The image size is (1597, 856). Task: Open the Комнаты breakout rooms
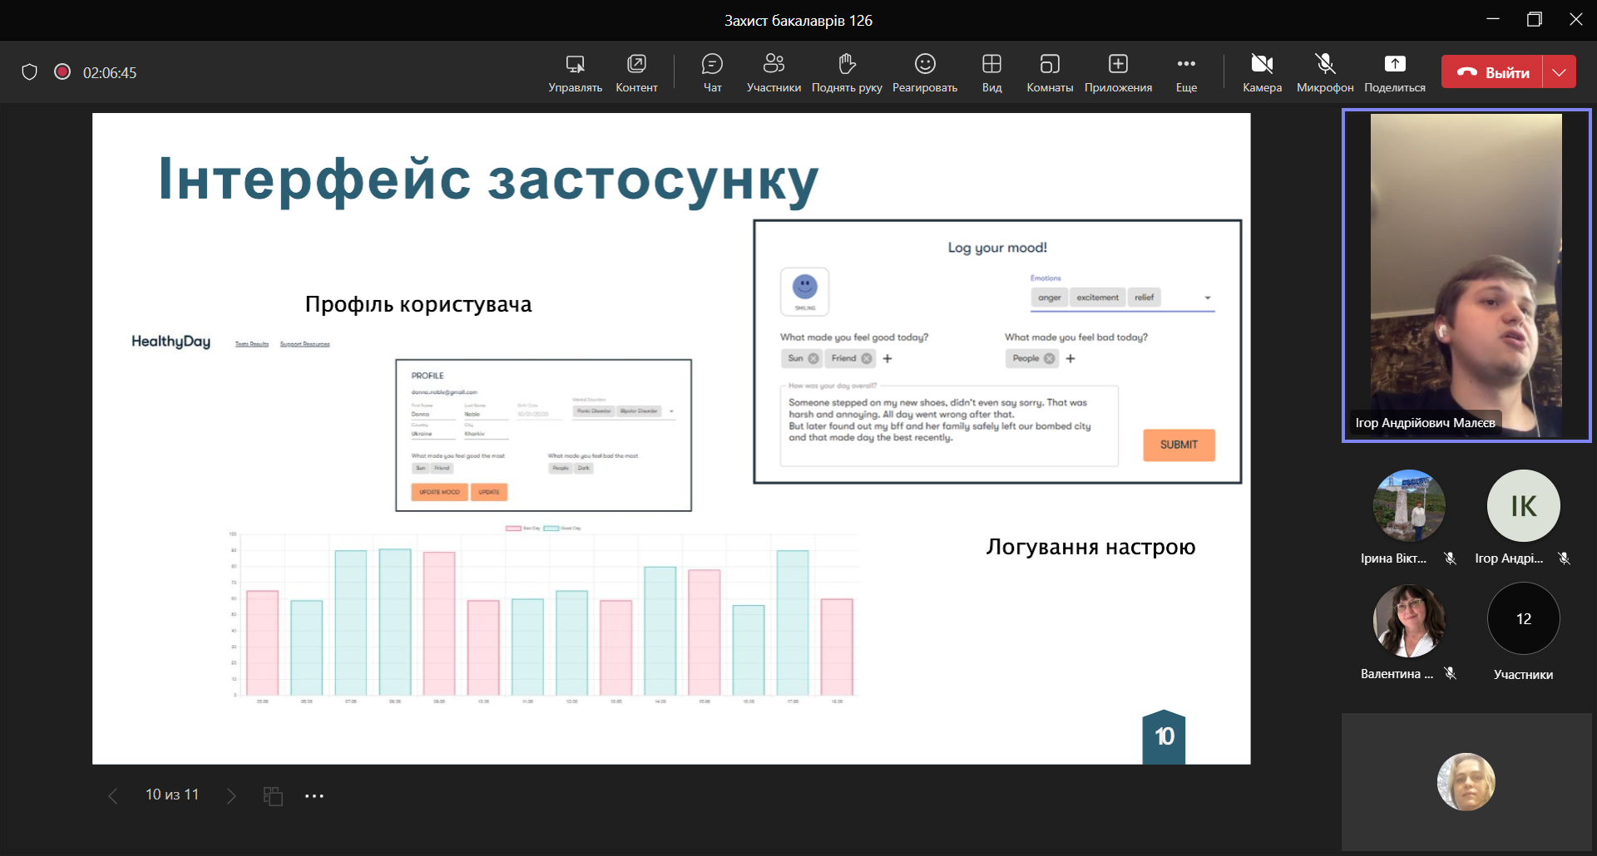tap(1050, 72)
